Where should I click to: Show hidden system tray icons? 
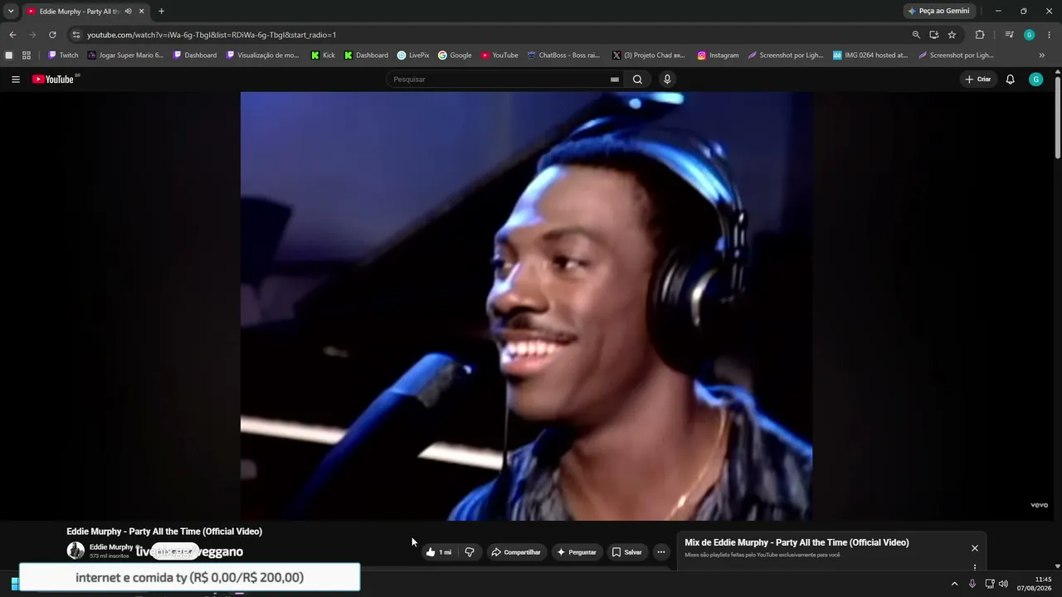coord(954,584)
